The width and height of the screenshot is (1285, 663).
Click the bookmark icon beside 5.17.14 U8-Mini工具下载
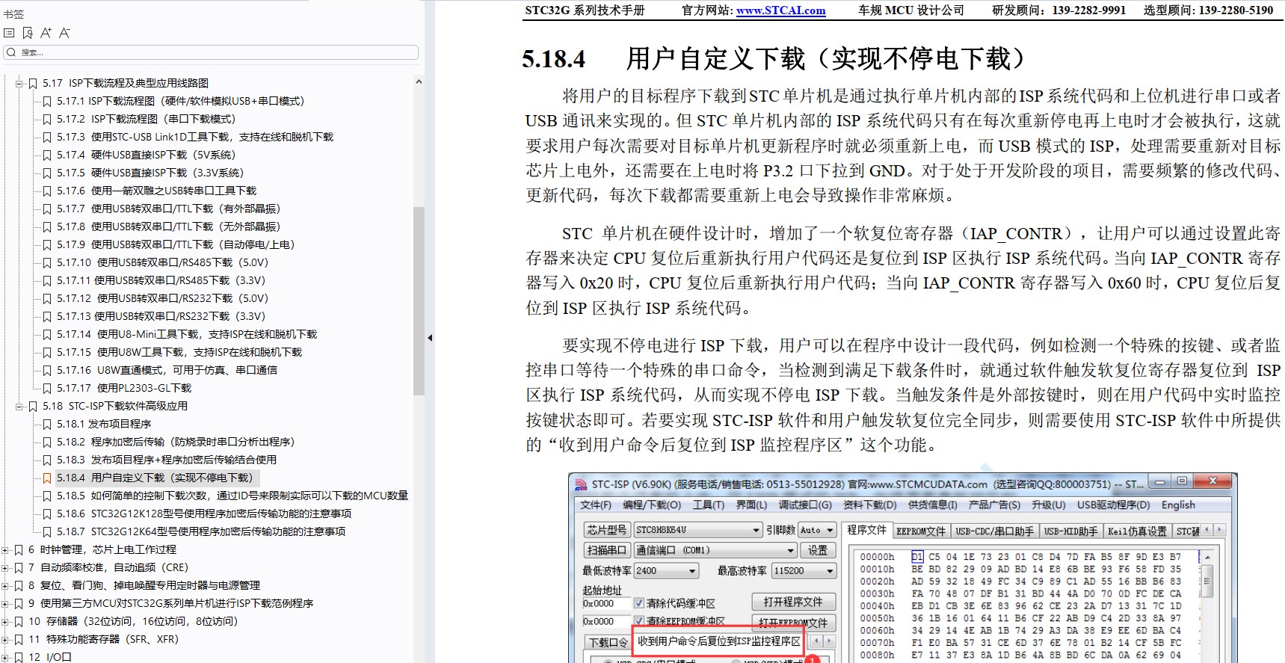pos(47,335)
